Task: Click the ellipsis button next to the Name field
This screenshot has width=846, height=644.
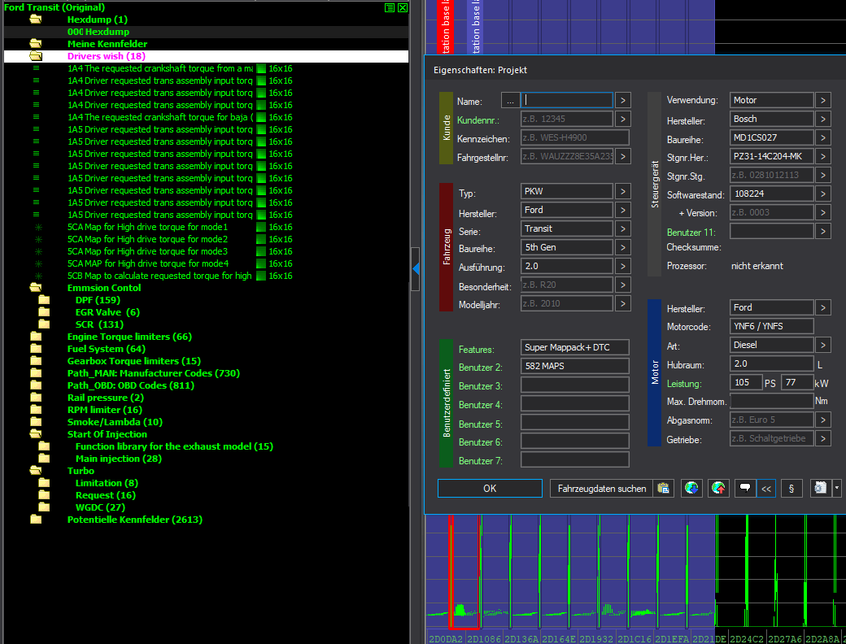Action: point(510,100)
